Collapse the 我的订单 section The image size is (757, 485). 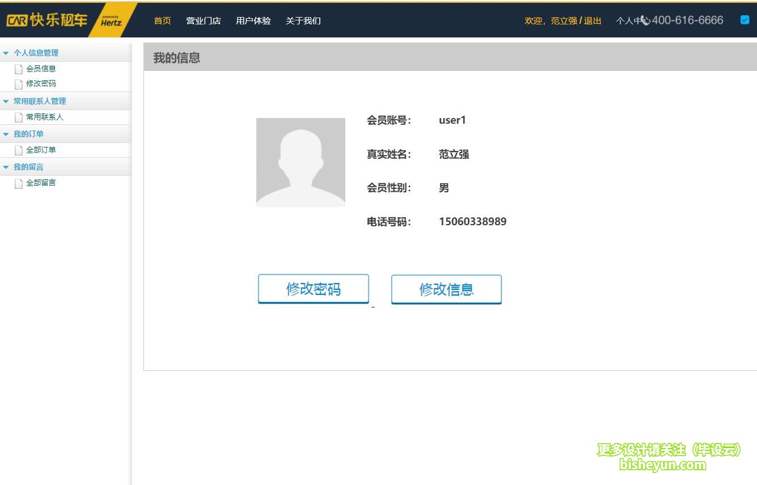pyautogui.click(x=6, y=133)
